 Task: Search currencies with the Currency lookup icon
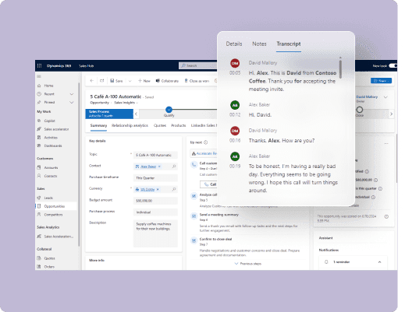(x=174, y=189)
